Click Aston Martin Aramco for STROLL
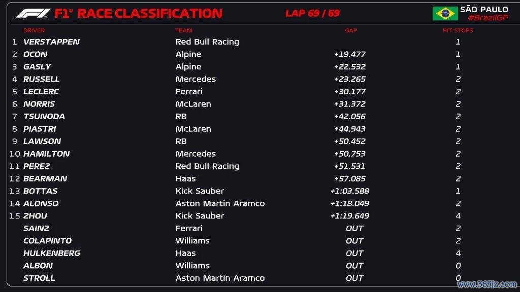 click(x=220, y=278)
